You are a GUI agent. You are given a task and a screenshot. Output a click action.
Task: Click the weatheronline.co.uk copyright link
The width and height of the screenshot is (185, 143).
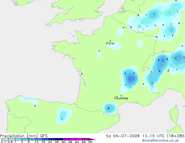160,140
